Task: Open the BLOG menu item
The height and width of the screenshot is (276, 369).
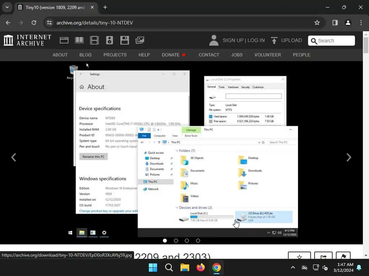Action: 85,55
